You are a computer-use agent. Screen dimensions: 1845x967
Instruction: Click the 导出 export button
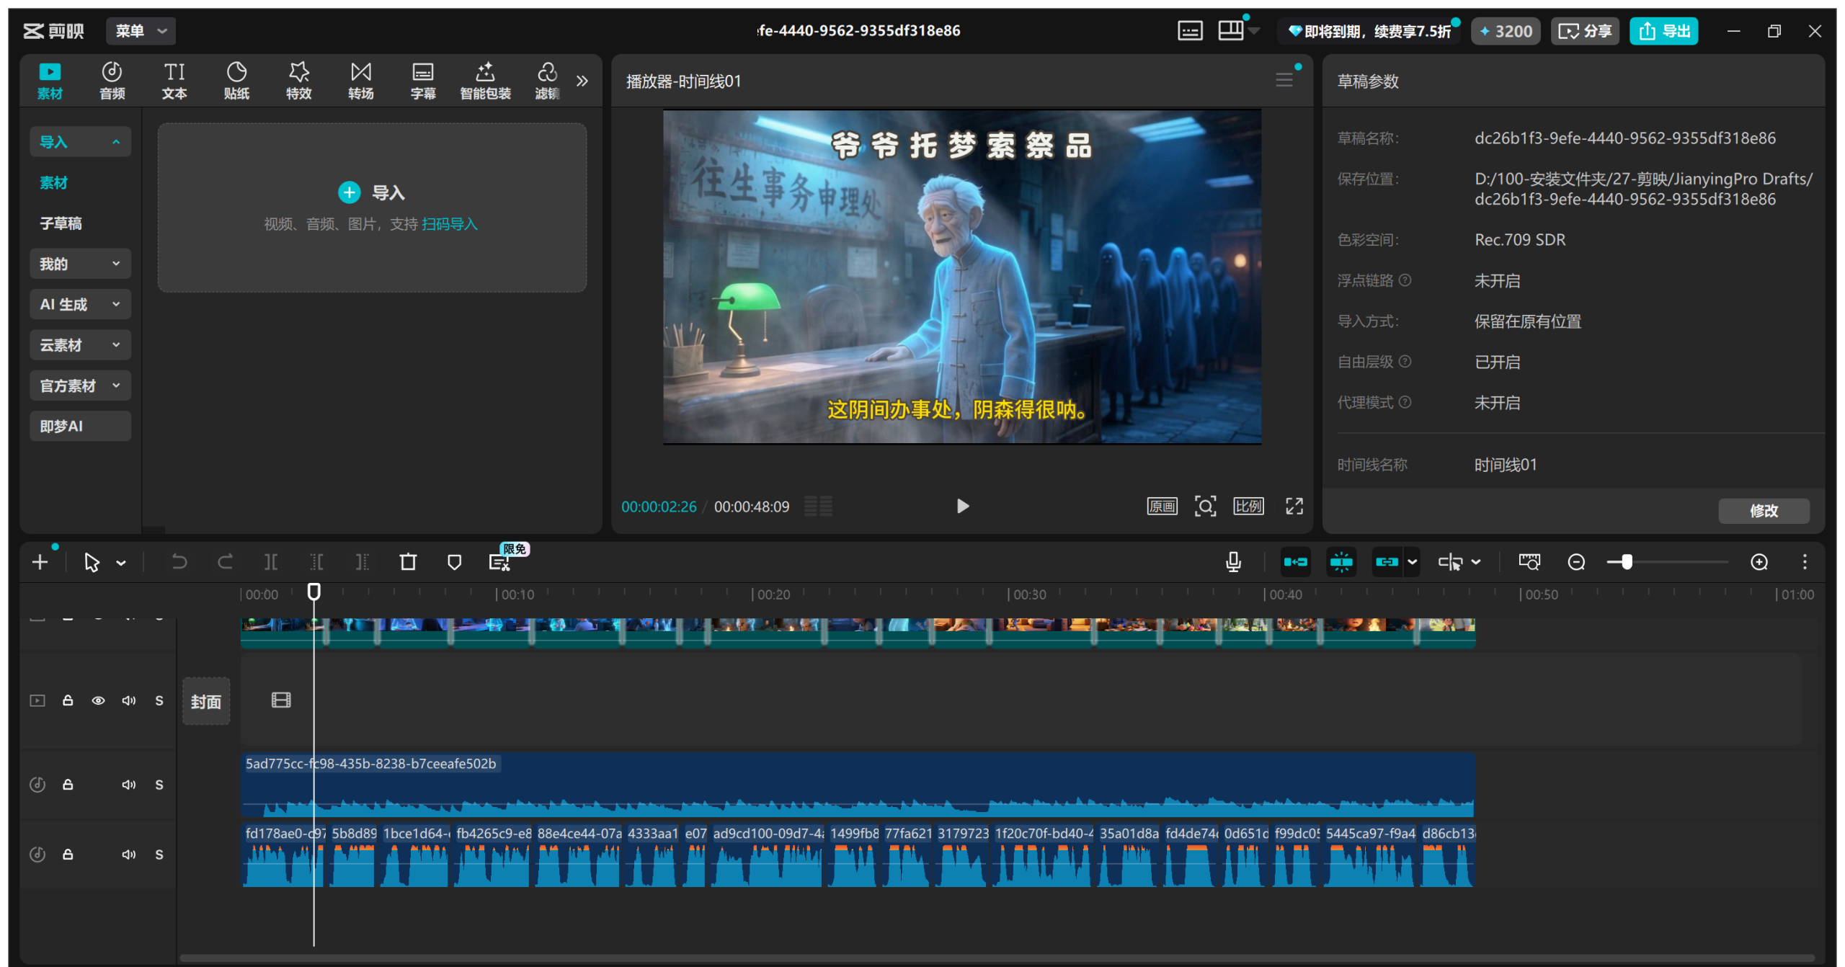coord(1663,31)
